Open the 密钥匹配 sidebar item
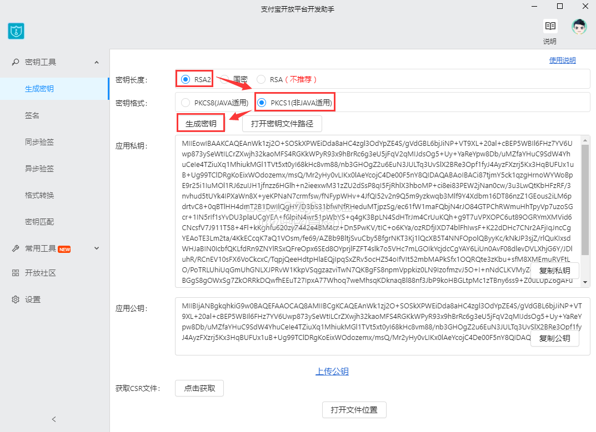 [x=54, y=222]
